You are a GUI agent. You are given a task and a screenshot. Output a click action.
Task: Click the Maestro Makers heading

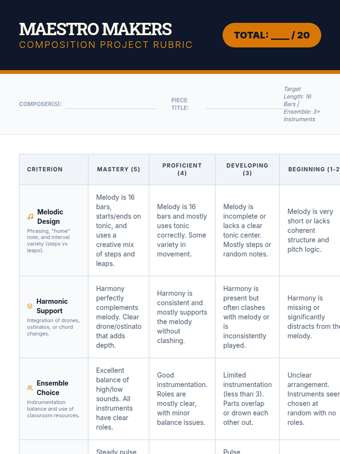click(95, 29)
